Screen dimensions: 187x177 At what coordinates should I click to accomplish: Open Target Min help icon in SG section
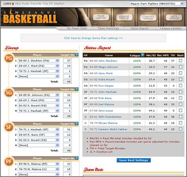click(77, 89)
